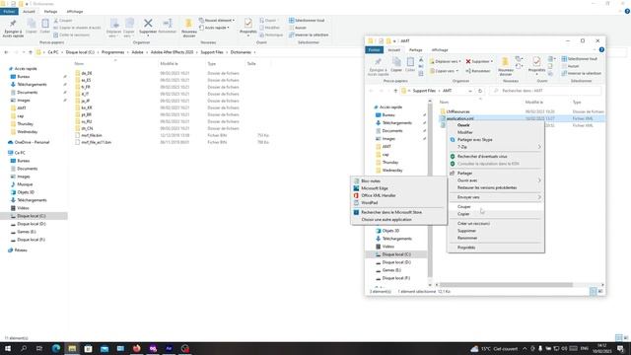The width and height of the screenshot is (631, 355).
Task: Click the help question mark in AMT window
Action: 601,50
